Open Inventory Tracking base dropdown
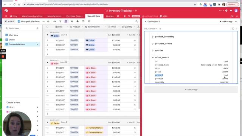Image resolution: width=242 pixels, height=136 pixels. 133,11
